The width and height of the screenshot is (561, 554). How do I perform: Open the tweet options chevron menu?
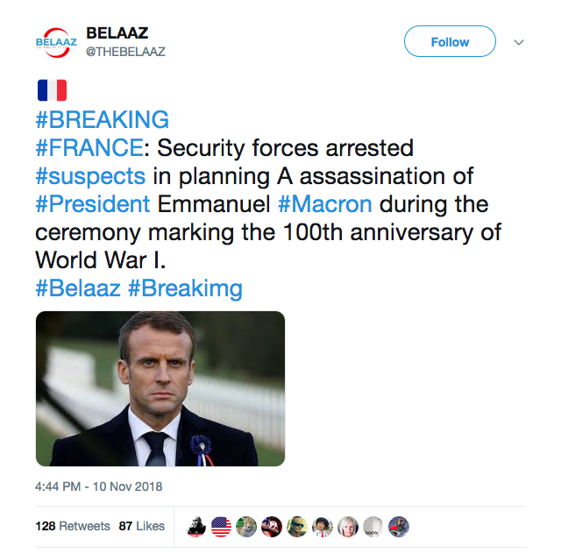tap(518, 42)
